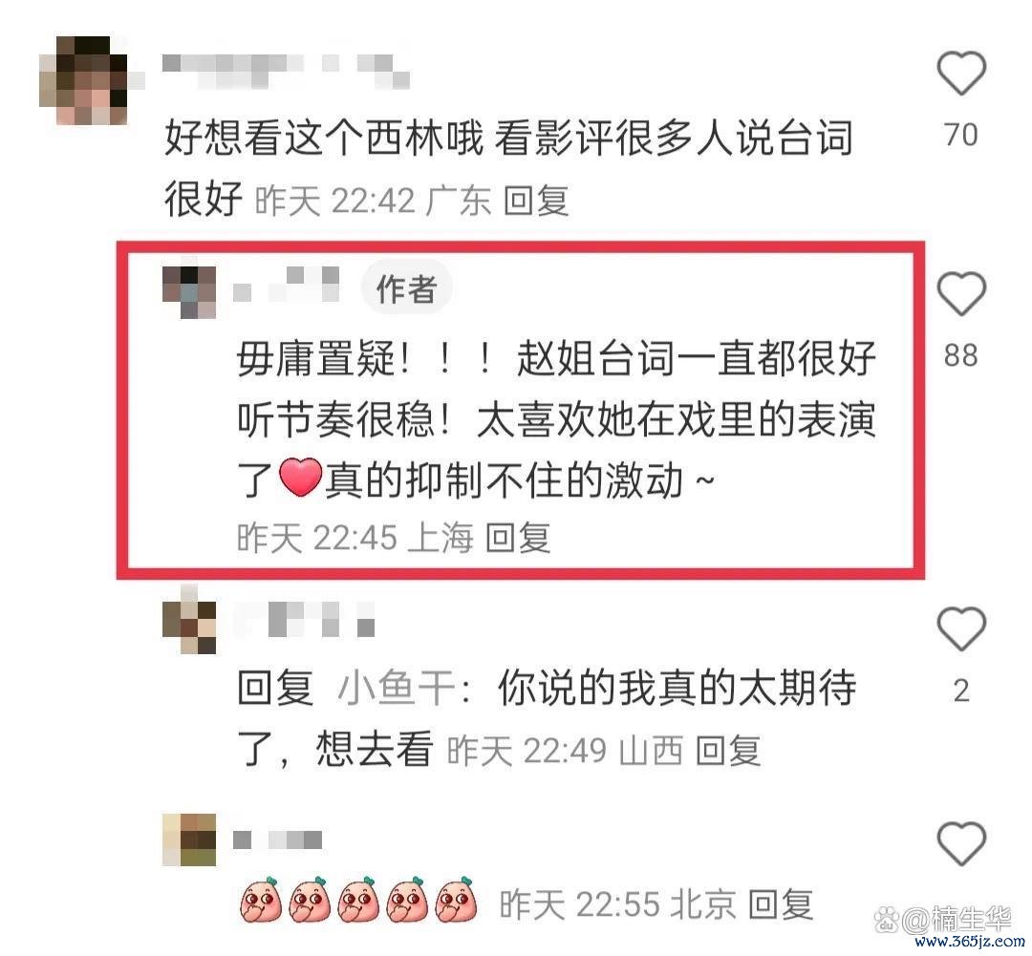Open the Beijing commenter's blurred username
1032x956 pixels.
278,839
